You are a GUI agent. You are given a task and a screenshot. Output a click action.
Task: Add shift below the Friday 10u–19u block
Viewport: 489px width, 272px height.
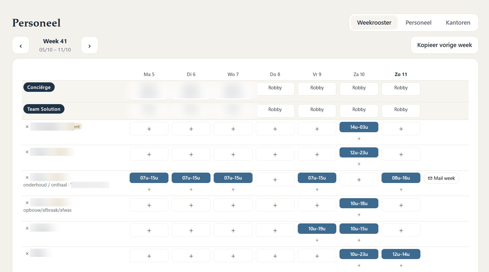click(x=317, y=240)
